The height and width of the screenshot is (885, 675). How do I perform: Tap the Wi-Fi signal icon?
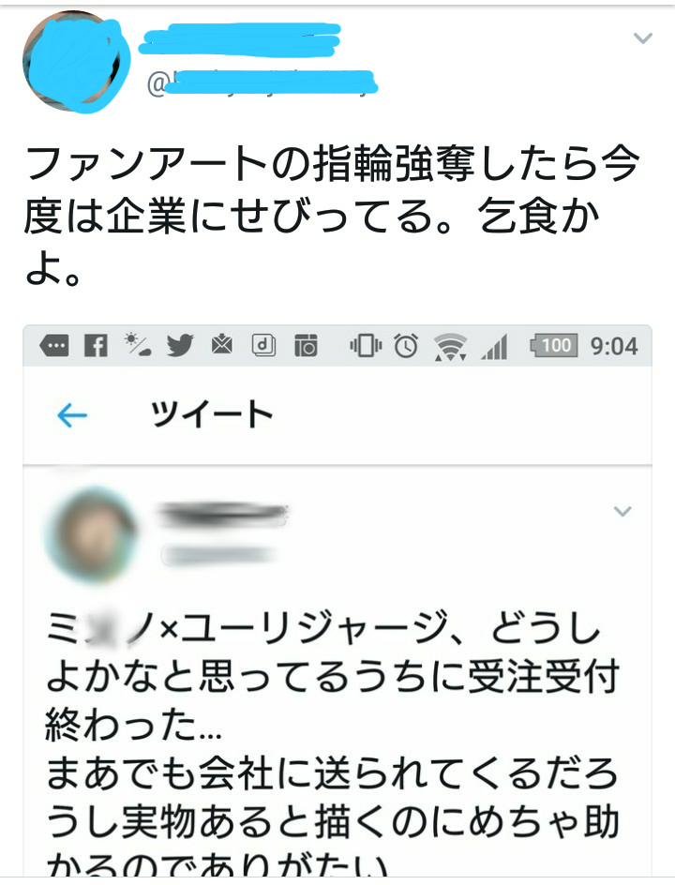click(x=450, y=347)
